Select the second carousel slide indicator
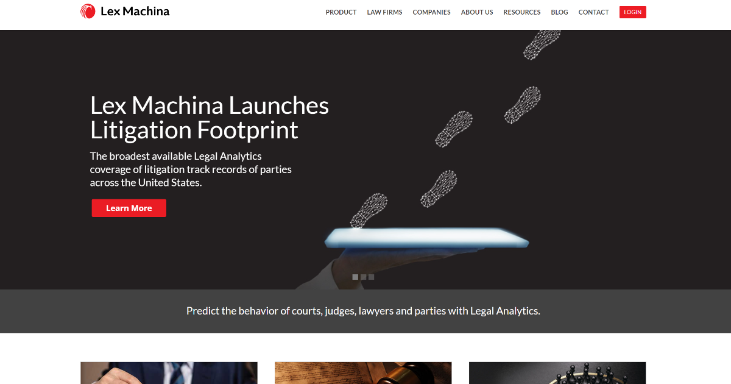The height and width of the screenshot is (384, 731). [363, 277]
